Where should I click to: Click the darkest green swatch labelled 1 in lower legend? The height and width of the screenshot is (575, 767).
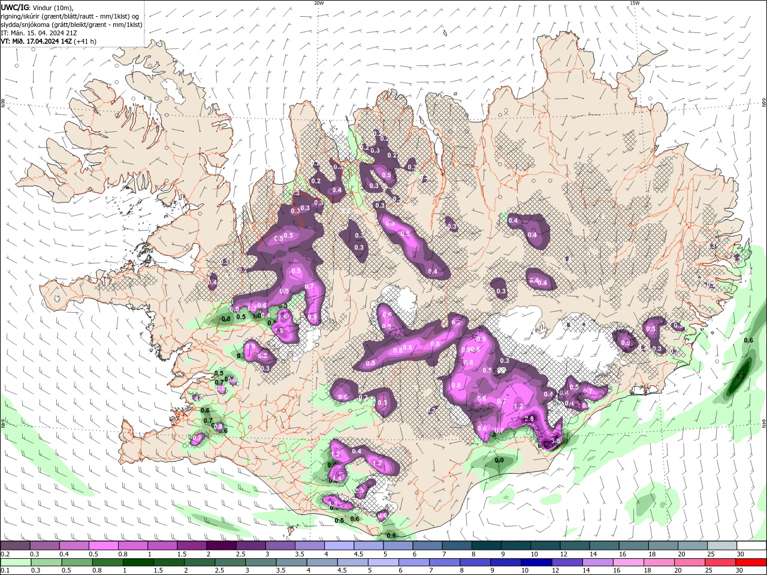tap(138, 562)
